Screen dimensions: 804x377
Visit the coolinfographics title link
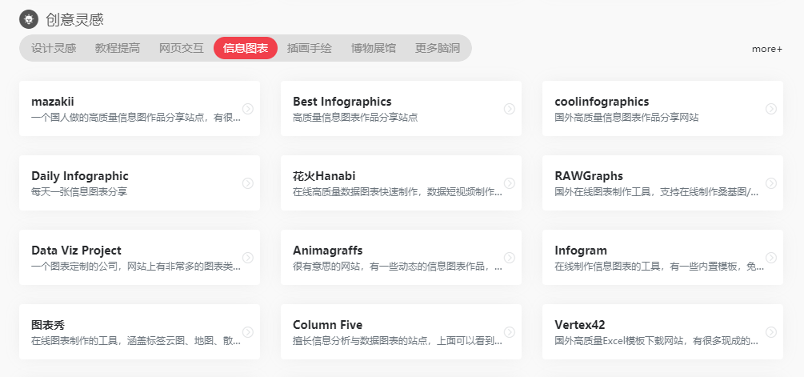point(602,102)
